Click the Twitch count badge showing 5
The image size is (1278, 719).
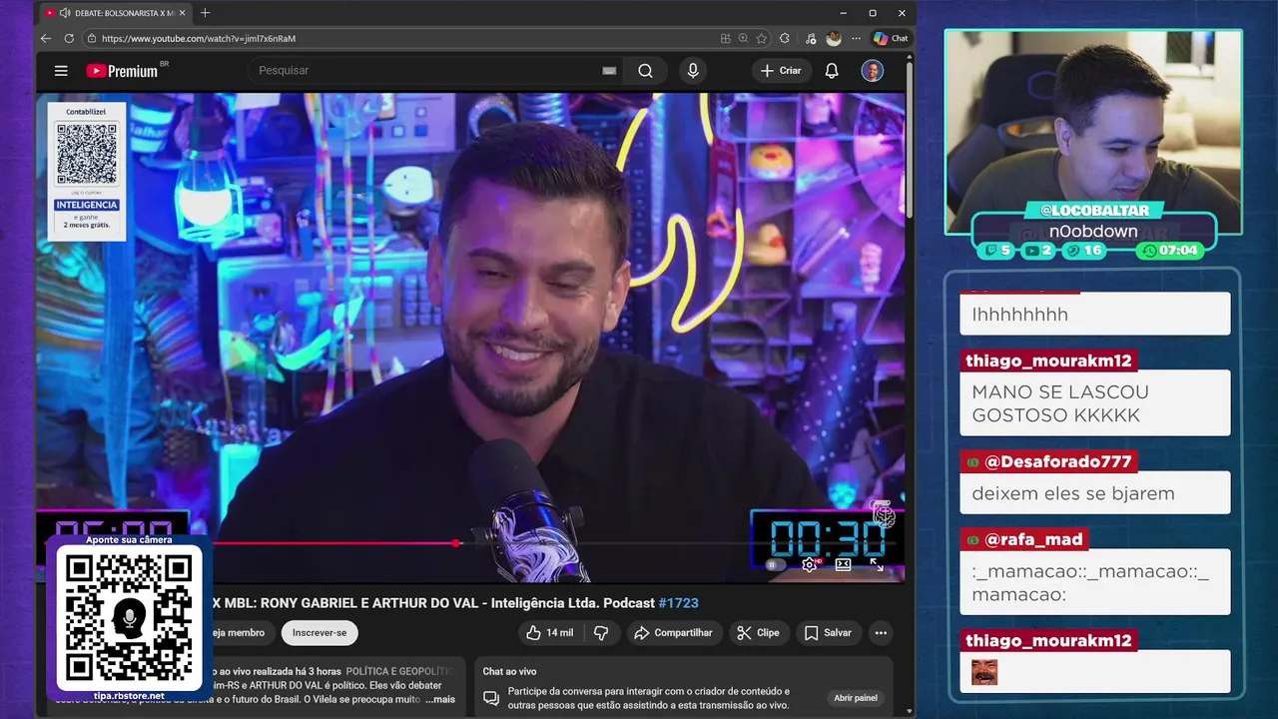[x=997, y=251]
